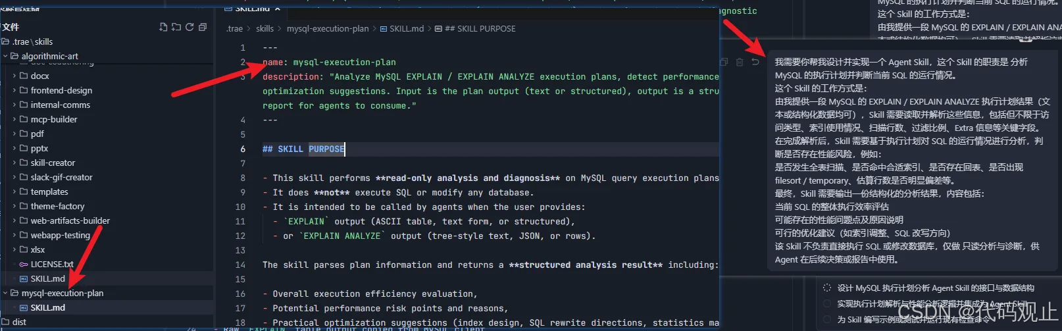Image resolution: width=1062 pixels, height=331 pixels.
Task: Select the first todo item about 设计 MySQL 执行计划分析
Action: 928,288
